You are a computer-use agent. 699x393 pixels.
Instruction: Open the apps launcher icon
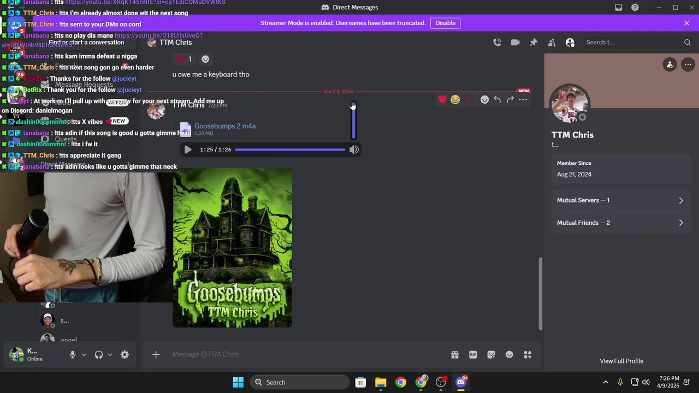click(528, 355)
